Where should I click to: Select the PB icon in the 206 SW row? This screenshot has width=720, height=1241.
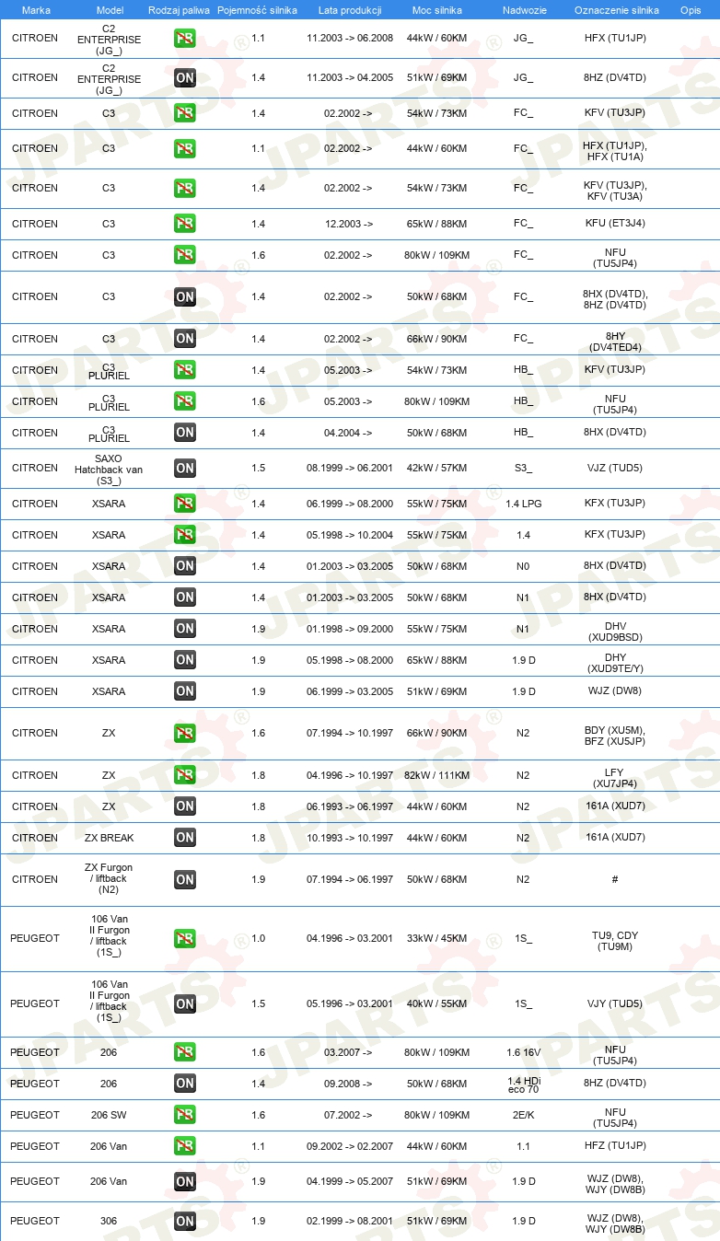click(185, 1115)
